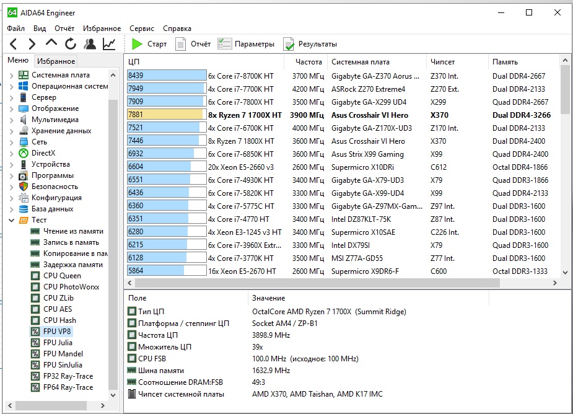Click the sidebar tree scroll-down arrow
The height and width of the screenshot is (414, 573).
click(113, 395)
